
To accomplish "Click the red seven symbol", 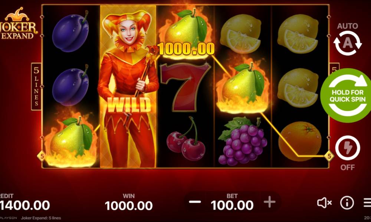I will pos(186,87).
